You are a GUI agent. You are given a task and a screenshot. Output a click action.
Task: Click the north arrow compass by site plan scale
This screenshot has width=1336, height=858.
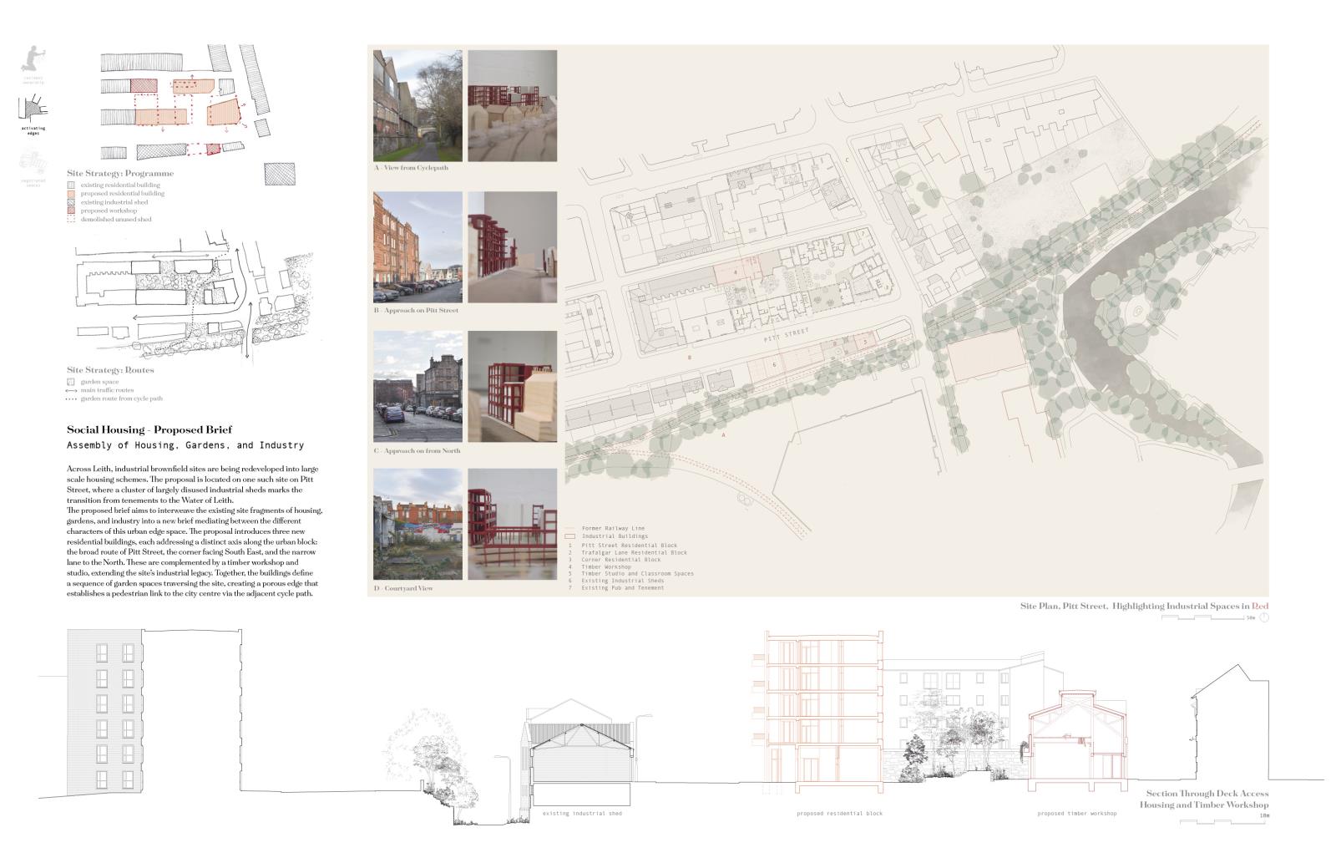1264,617
